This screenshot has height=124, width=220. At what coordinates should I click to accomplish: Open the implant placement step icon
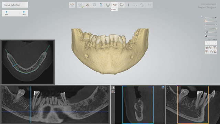128,5
